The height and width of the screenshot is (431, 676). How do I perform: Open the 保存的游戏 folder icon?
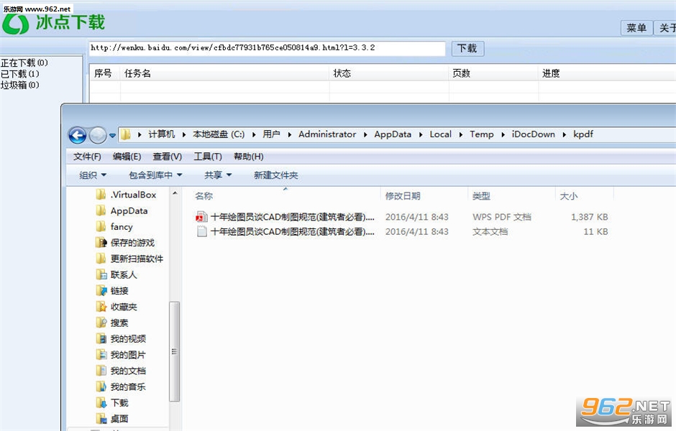pos(101,242)
